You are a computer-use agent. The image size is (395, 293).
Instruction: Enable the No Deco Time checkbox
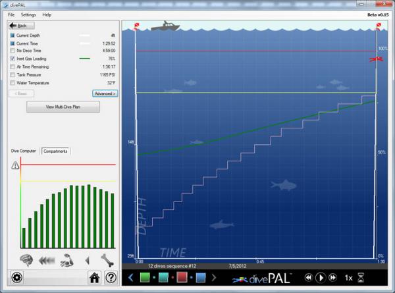13,51
